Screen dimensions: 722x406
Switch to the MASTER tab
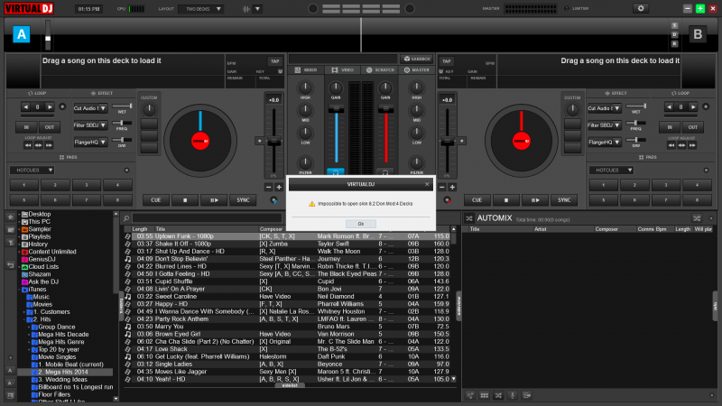416,70
